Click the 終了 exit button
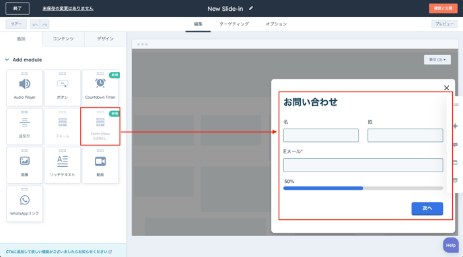The image size is (463, 257). point(17,8)
